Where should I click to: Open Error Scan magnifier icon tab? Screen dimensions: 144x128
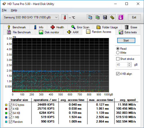pos(73,27)
